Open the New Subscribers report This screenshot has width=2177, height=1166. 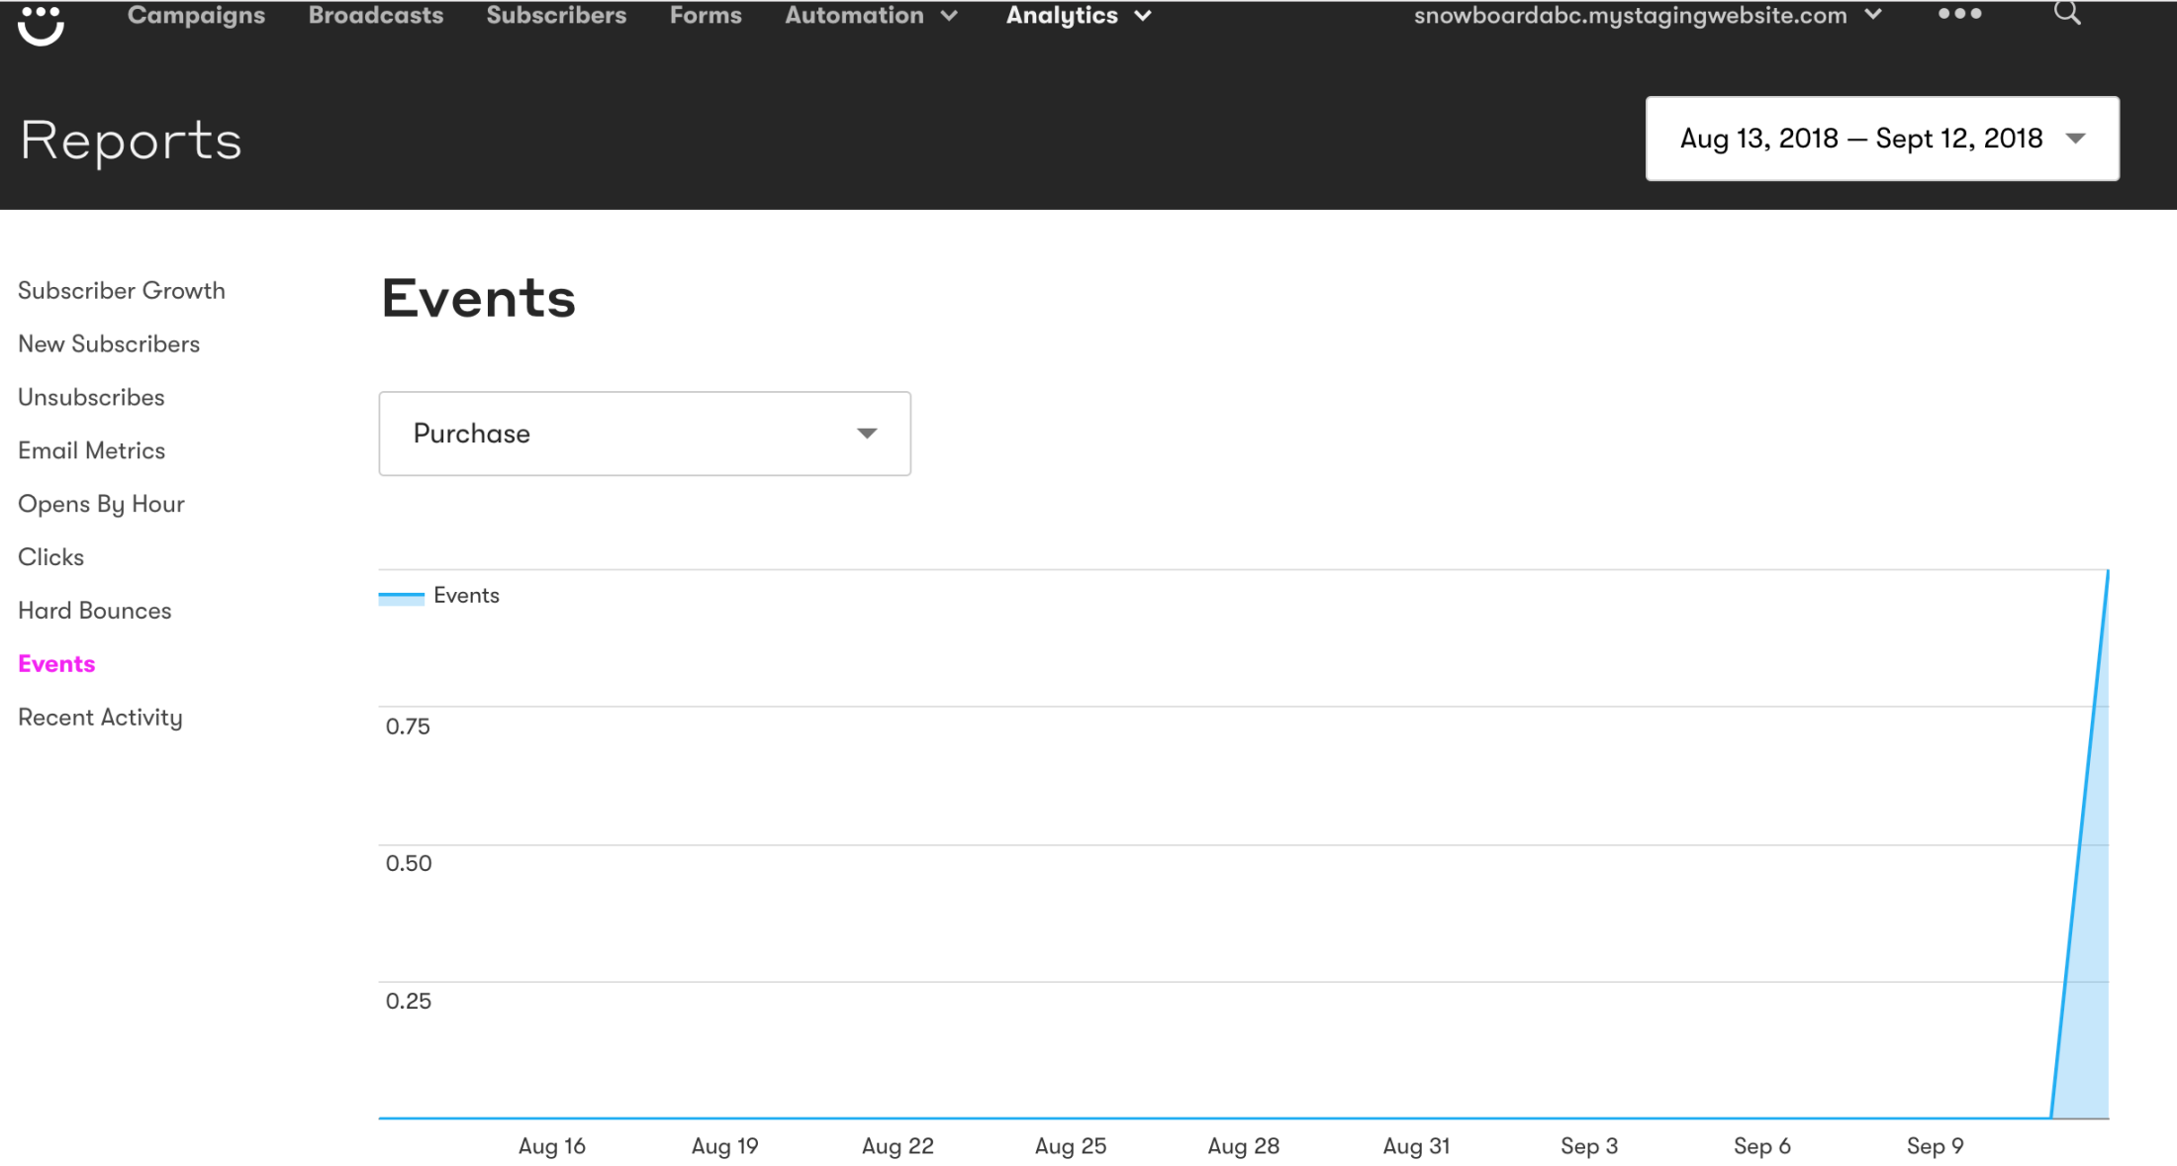[109, 343]
